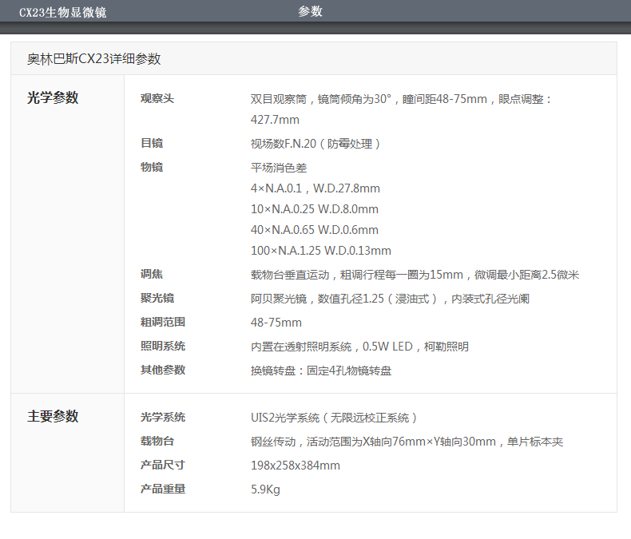
Task: Select the line 100×N.A.1.25 W.D.0.13mm
Action: tap(321, 251)
